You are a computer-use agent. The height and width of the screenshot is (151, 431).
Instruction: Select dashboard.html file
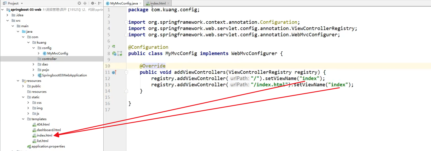[x=49, y=130]
